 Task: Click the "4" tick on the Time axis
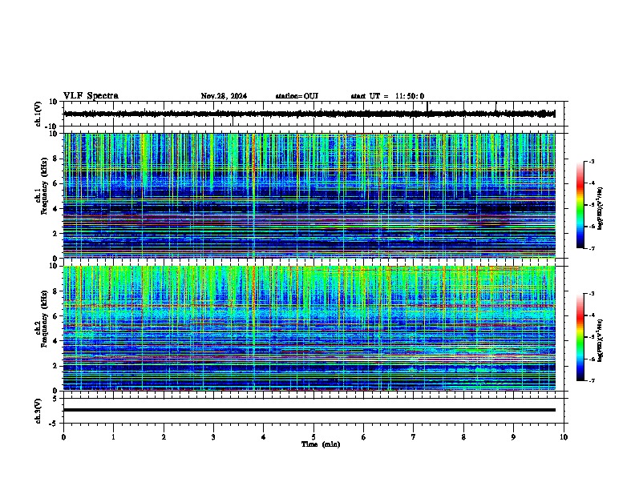[264, 437]
